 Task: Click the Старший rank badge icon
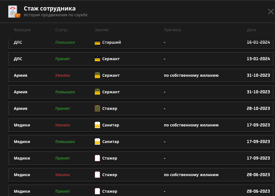(97, 42)
